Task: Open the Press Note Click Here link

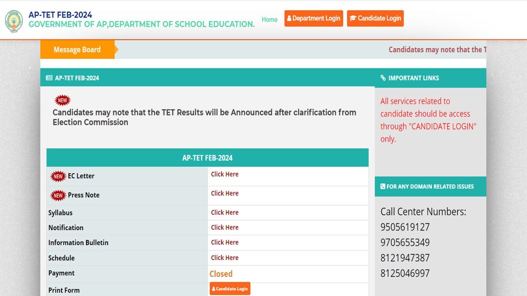Action: [x=224, y=193]
